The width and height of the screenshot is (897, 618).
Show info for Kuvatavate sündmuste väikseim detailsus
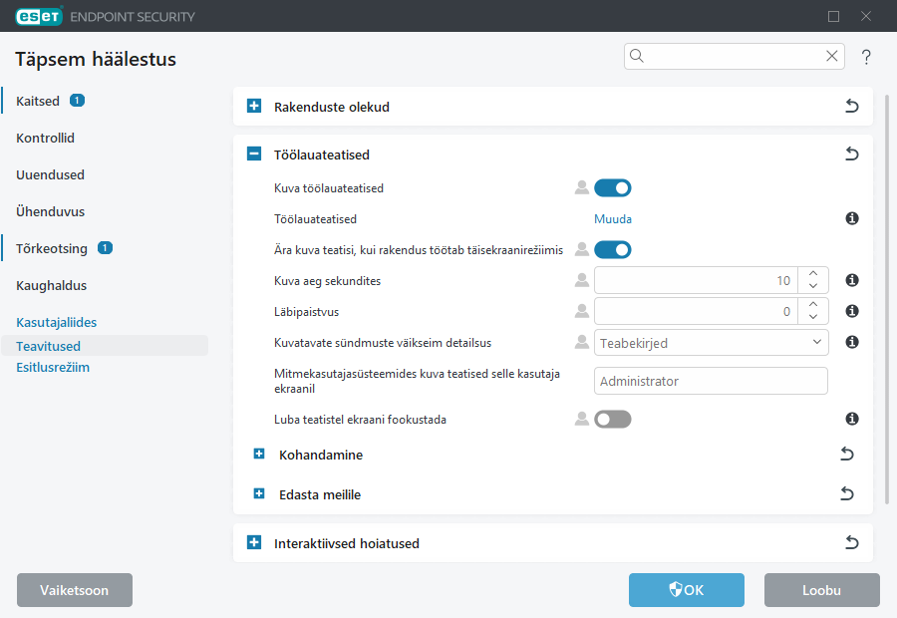tap(852, 342)
